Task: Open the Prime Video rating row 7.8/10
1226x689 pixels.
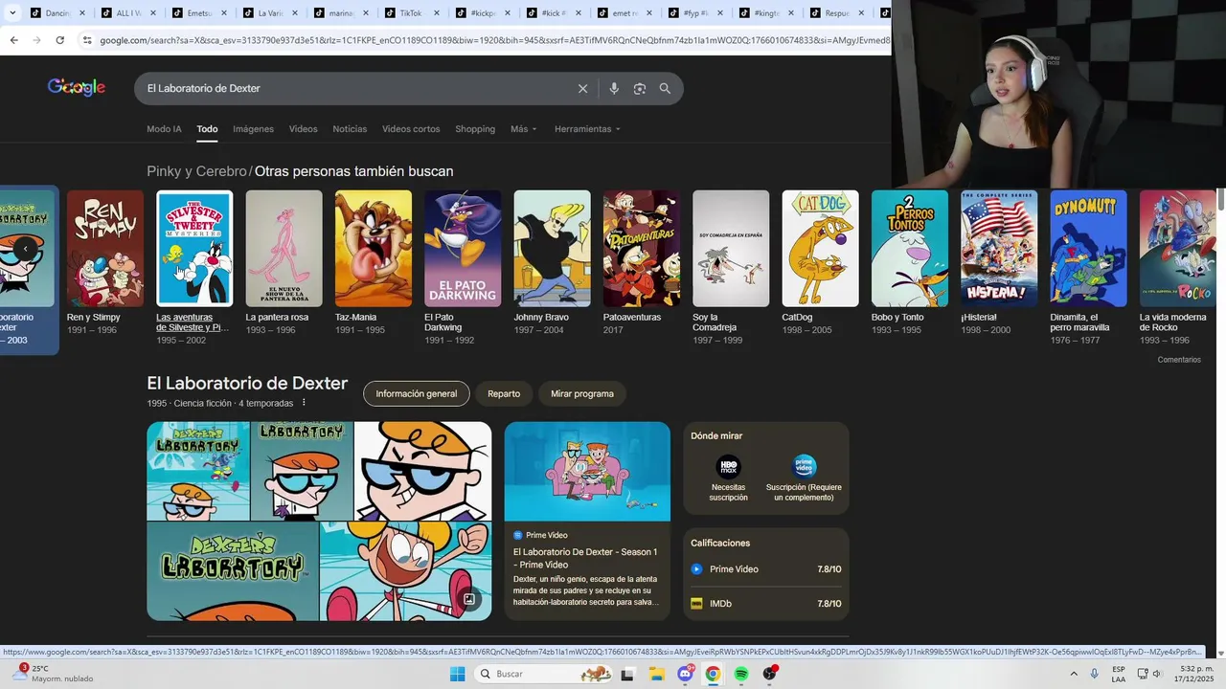Action: tap(766, 569)
